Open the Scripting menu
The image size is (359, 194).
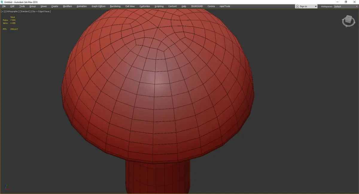(x=159, y=6)
